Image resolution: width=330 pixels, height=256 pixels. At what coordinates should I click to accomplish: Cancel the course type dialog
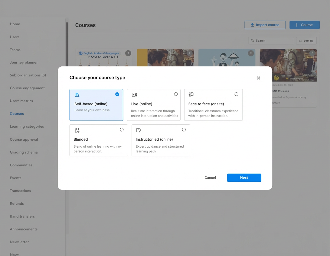point(210,178)
